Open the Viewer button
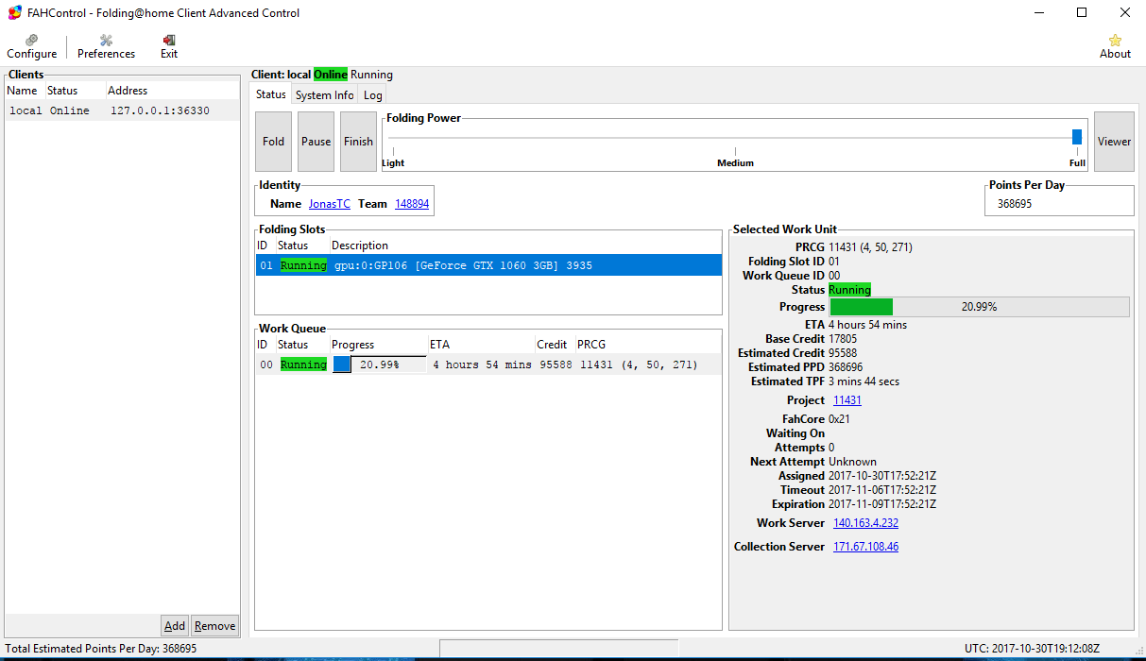 click(x=1114, y=142)
